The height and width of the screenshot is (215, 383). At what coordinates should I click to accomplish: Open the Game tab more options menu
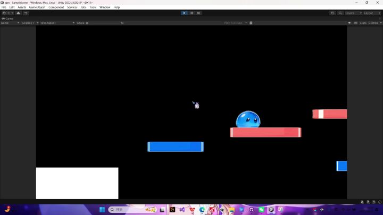click(380, 19)
